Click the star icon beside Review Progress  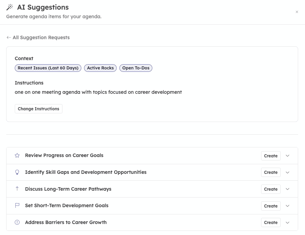(17, 156)
